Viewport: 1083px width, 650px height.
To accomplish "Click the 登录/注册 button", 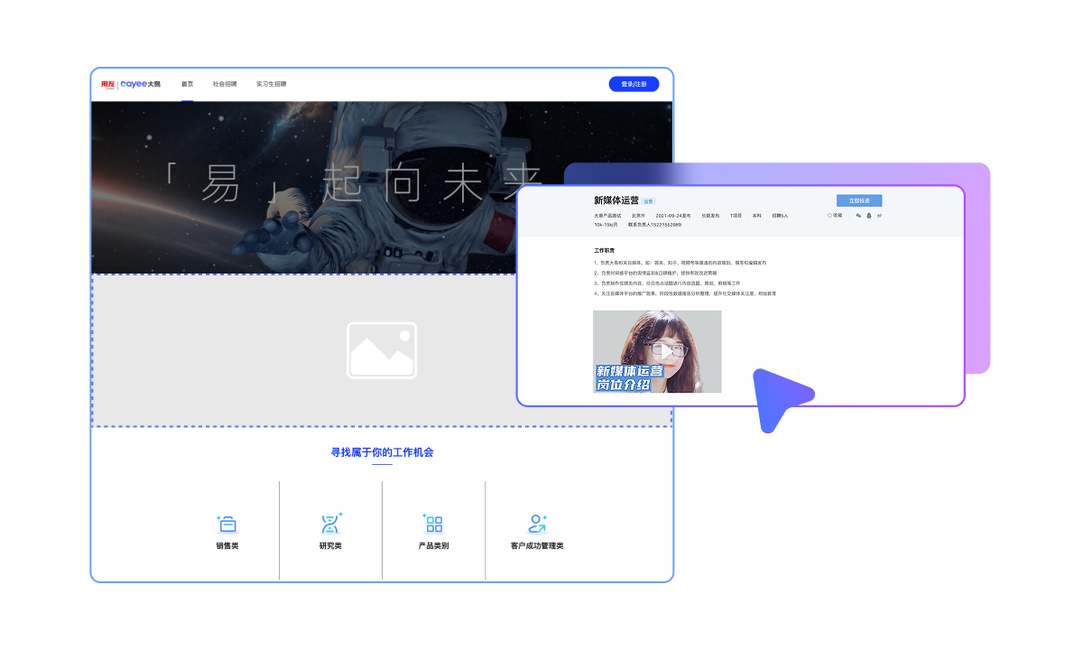I will [634, 84].
